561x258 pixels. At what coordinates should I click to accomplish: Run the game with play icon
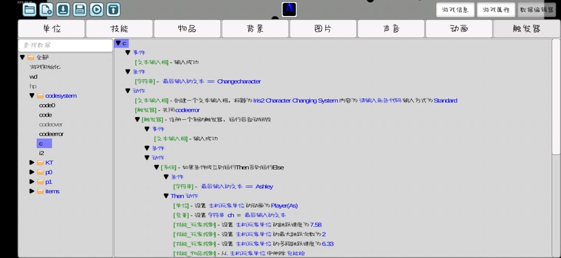pyautogui.click(x=97, y=10)
